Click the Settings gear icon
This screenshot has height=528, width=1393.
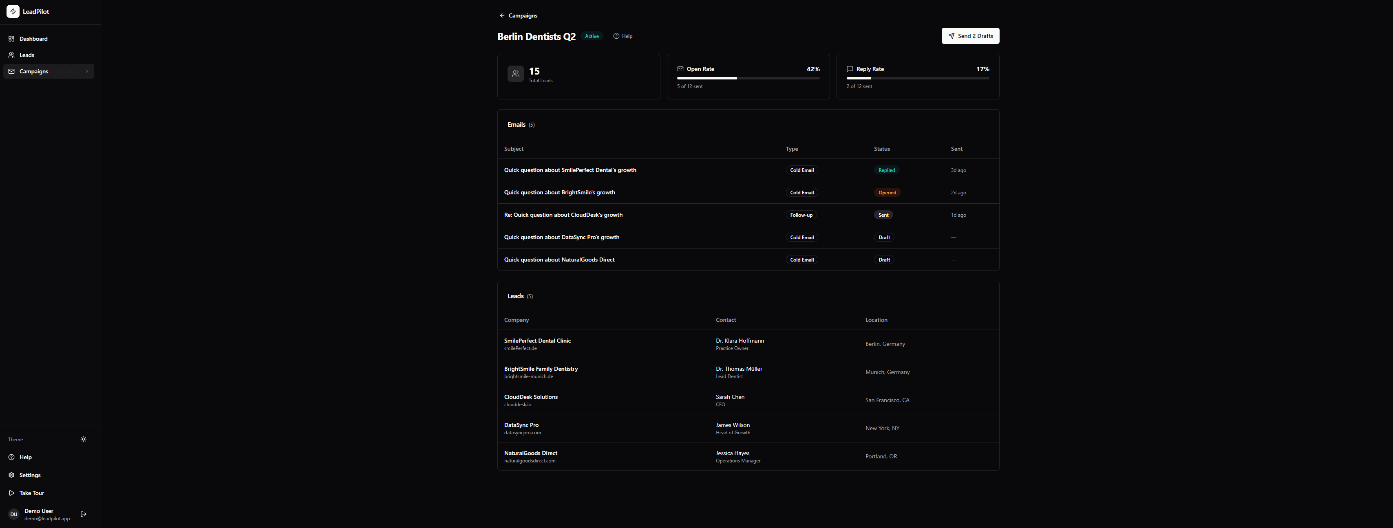coord(11,475)
